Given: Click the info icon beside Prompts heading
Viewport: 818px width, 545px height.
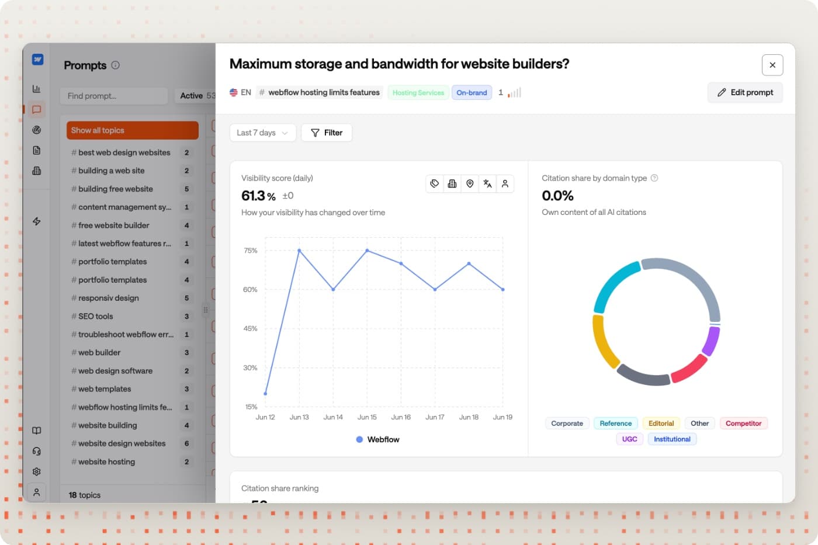Looking at the screenshot, I should click(x=115, y=65).
